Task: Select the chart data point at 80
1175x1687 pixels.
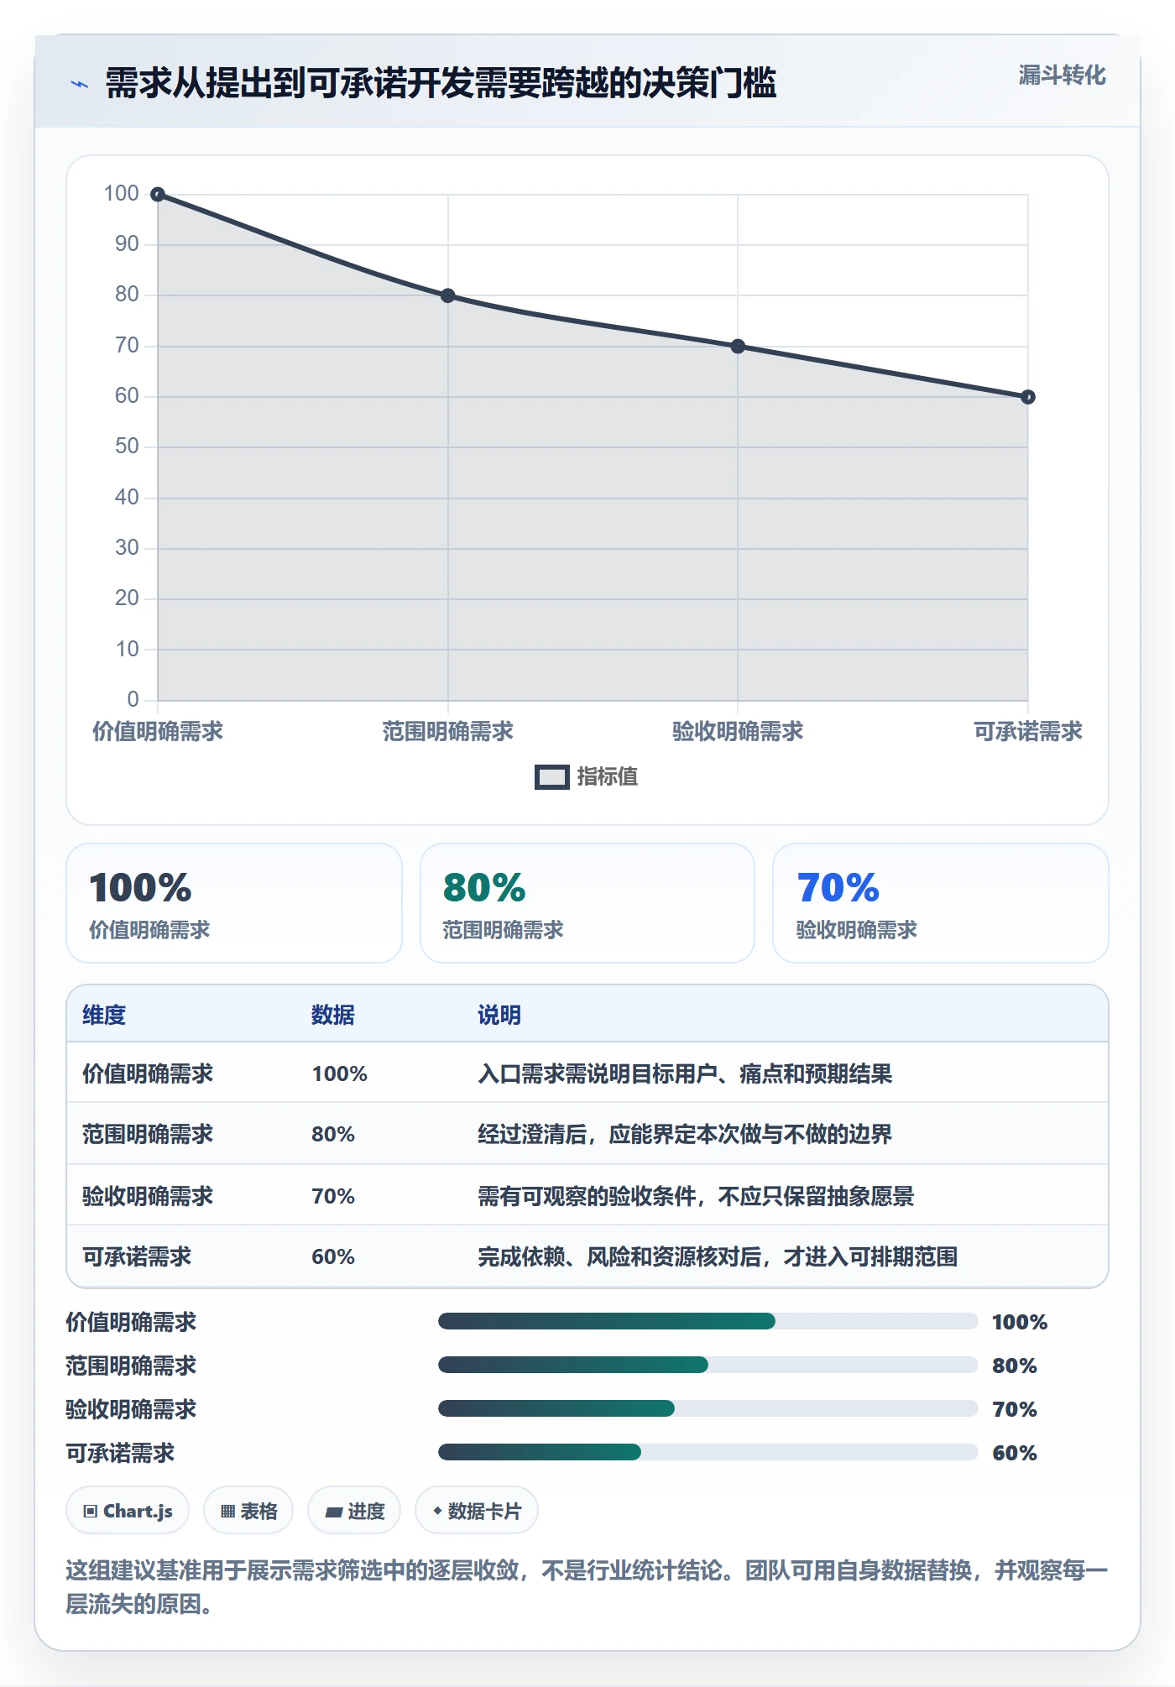Action: (448, 295)
